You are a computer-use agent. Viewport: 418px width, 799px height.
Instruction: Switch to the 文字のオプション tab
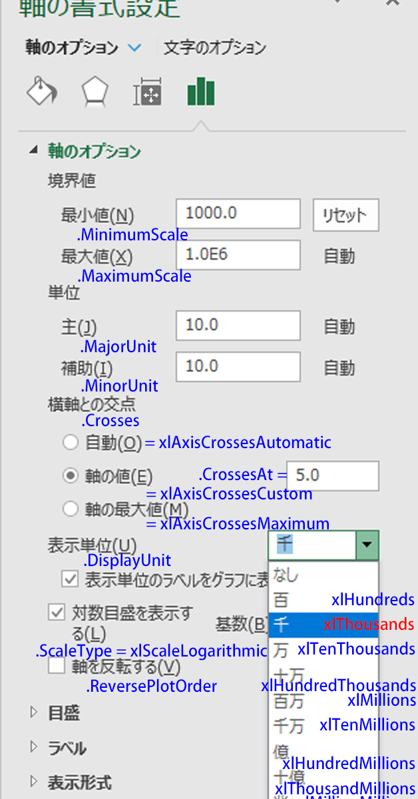coord(215,48)
